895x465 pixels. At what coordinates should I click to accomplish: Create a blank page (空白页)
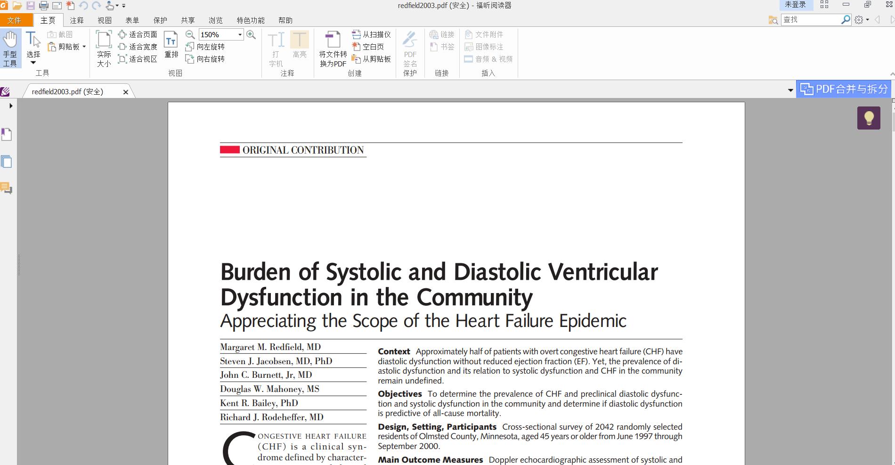coord(368,47)
